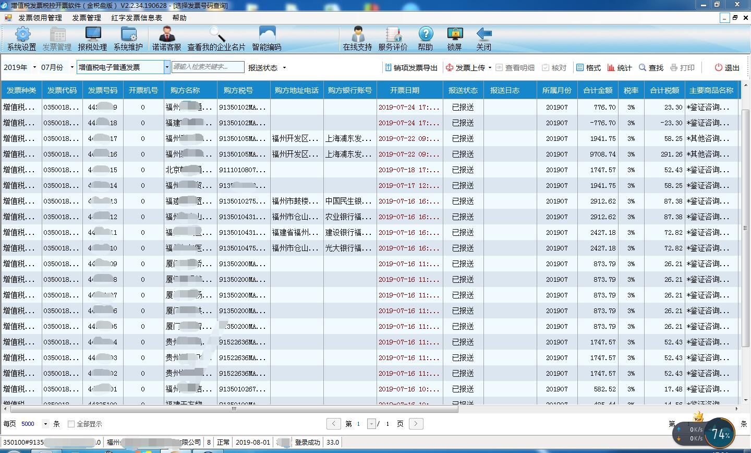
Task: Sort by 主要商品名称 column header
Action: click(x=711, y=90)
